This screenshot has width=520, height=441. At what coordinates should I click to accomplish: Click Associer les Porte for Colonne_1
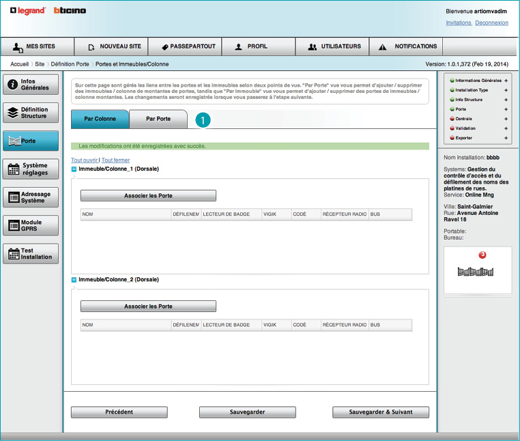[148, 195]
